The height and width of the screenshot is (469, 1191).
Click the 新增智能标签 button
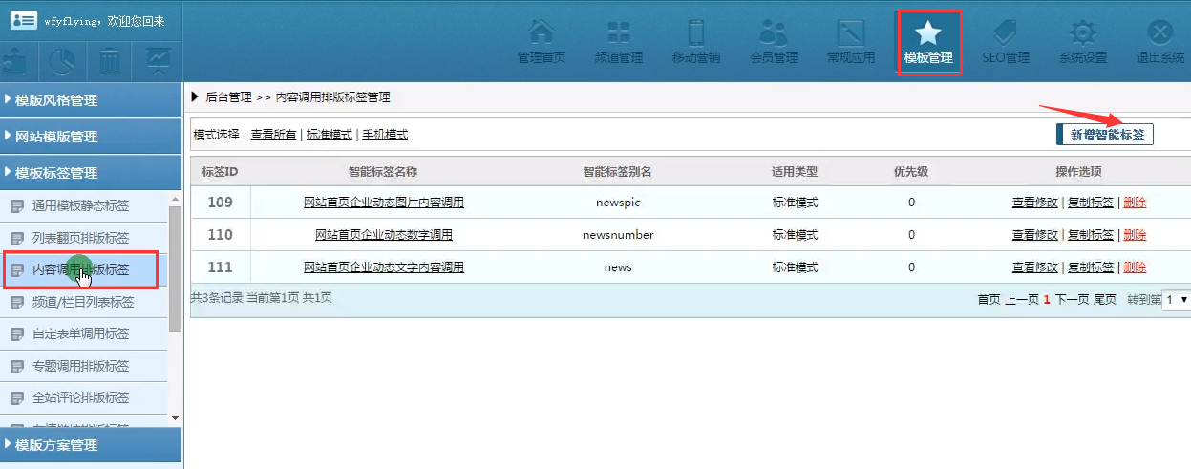1105,135
